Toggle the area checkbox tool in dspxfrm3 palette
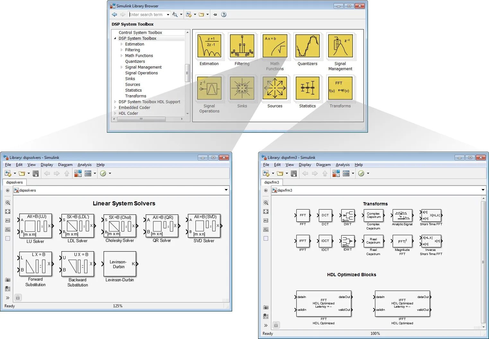The image size is (489, 339). coord(266,238)
